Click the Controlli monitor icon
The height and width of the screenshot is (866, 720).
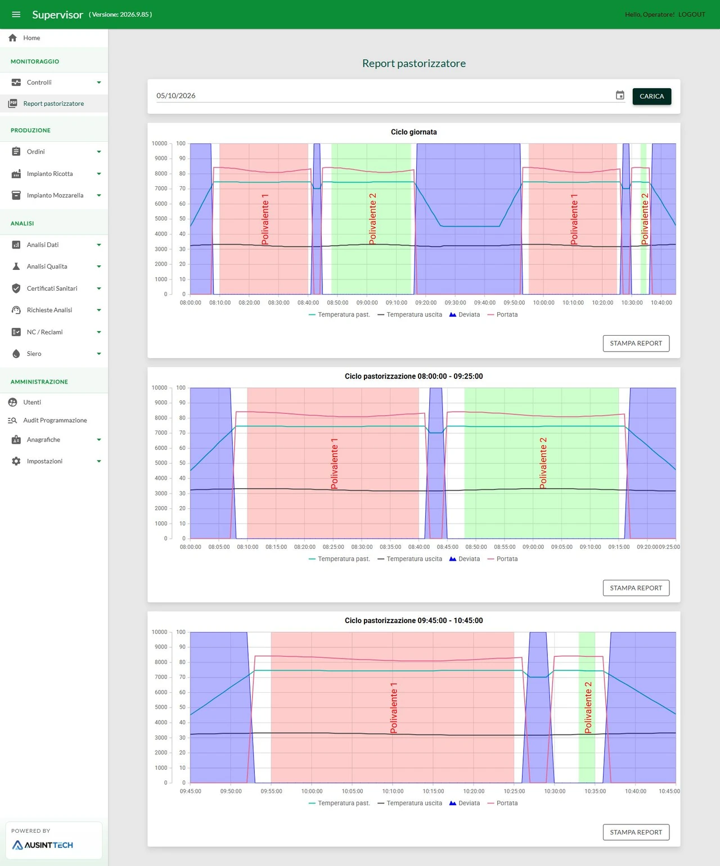16,83
